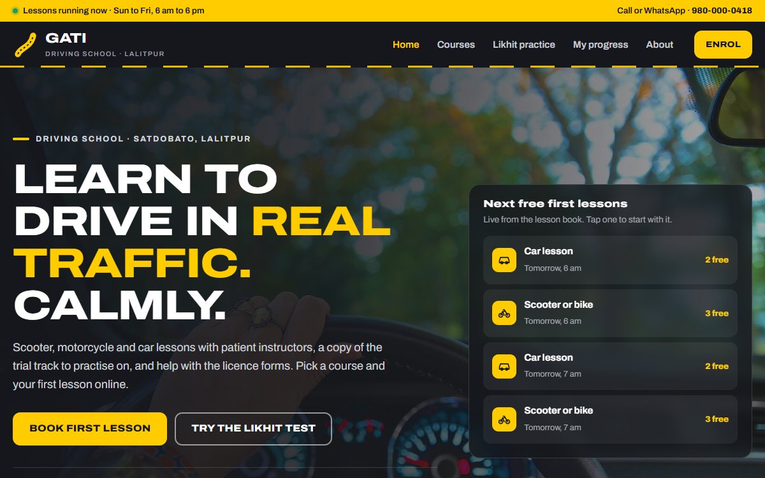The height and width of the screenshot is (478, 765).
Task: Click '3 free' on Tomorrow 7 am scooter lesson
Action: pyautogui.click(x=717, y=419)
